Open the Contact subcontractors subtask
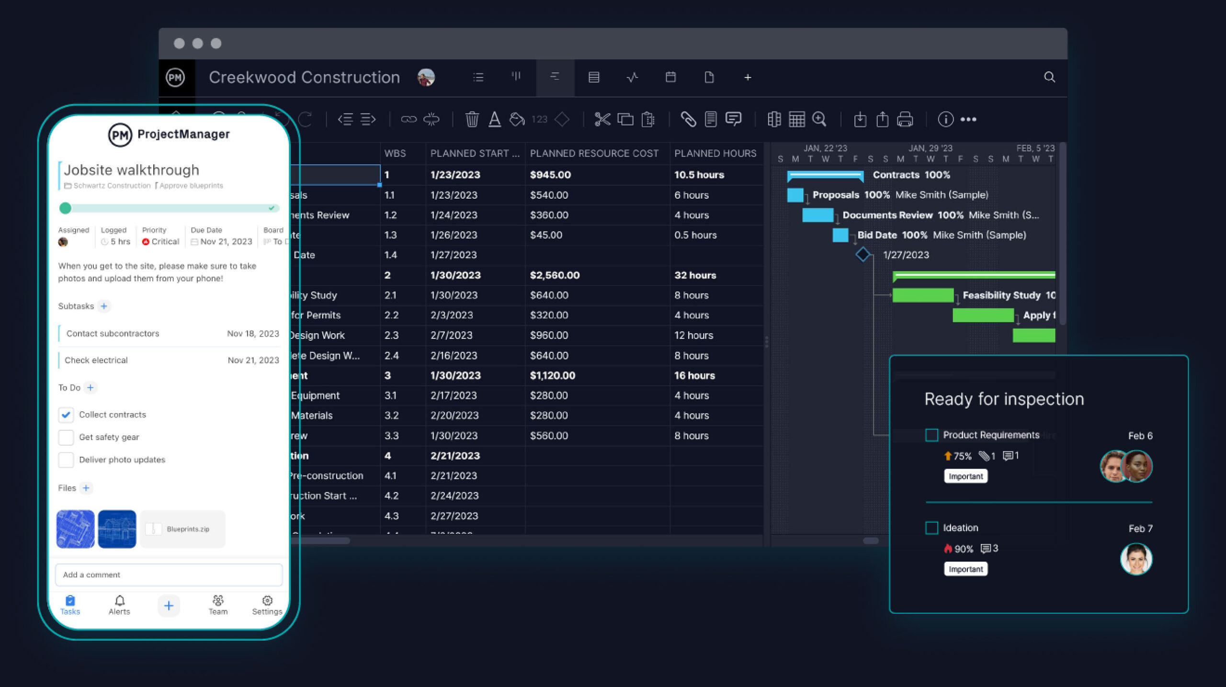Screen dimensions: 1226x687 (113, 333)
